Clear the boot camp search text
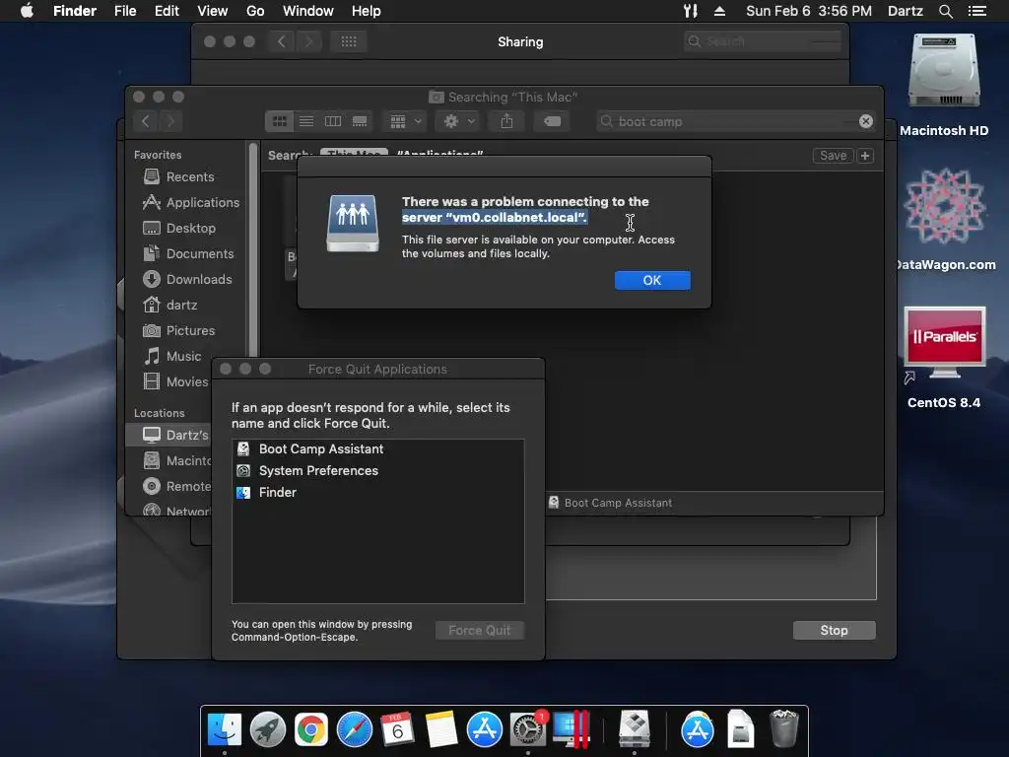1009x757 pixels. pos(866,121)
